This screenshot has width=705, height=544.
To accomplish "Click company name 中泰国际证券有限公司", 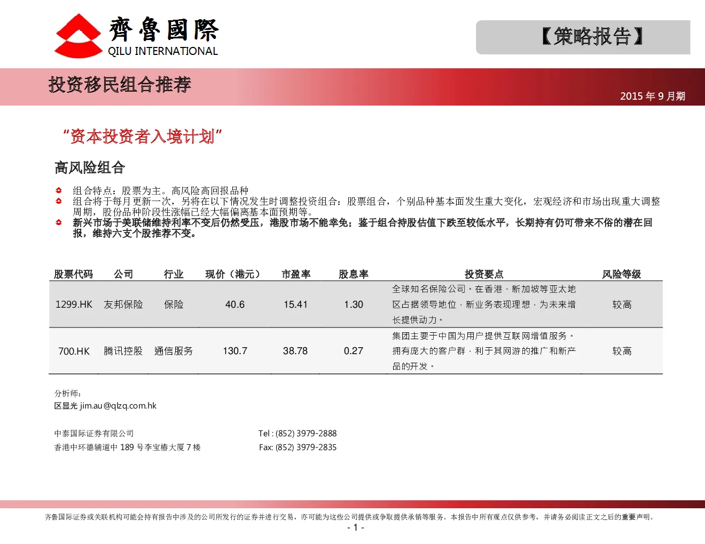I will pos(94,434).
